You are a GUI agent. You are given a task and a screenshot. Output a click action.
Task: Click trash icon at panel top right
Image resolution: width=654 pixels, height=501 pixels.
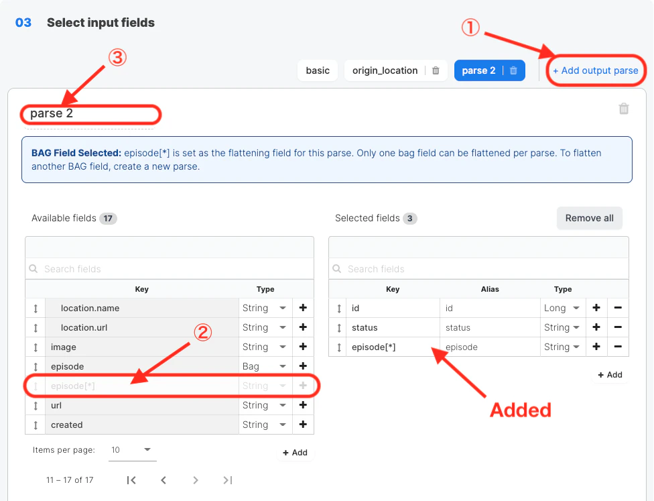pos(624,109)
